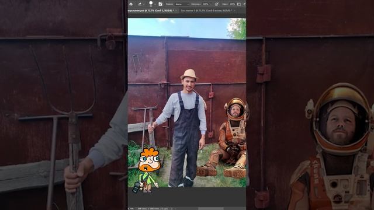This screenshot has height=210, width=374.
Task: Switch to the Без имени-1 document tab
Action: [206, 10]
